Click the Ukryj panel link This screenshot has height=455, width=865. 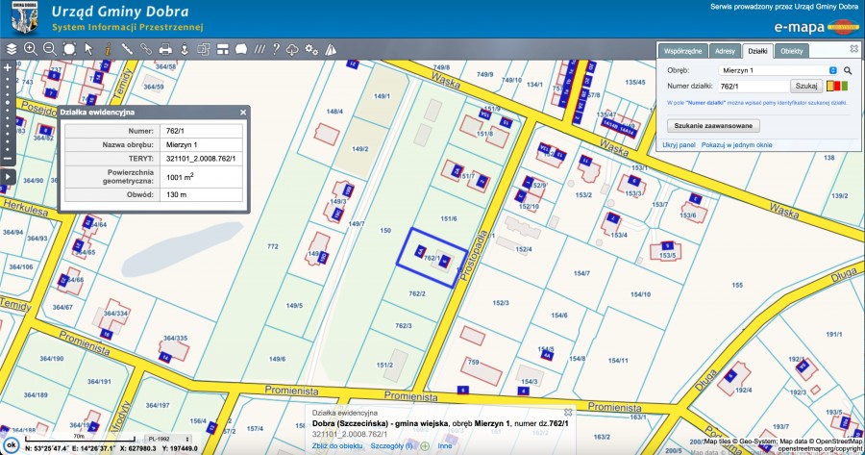coord(680,144)
